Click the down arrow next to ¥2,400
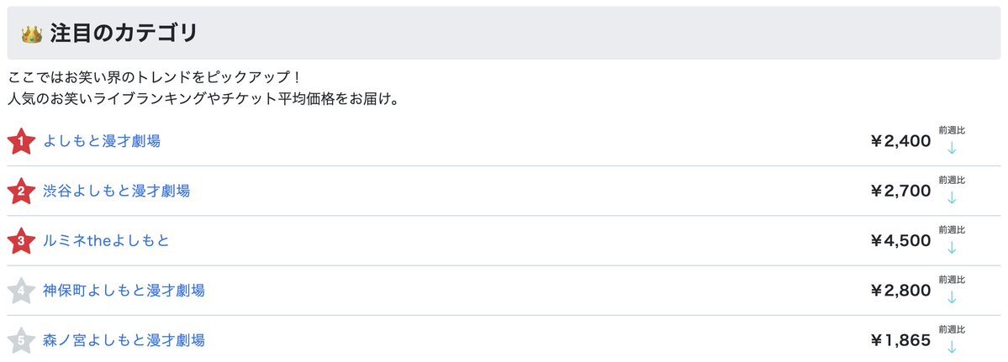Viewport: 1008px width, 362px height. (952, 148)
